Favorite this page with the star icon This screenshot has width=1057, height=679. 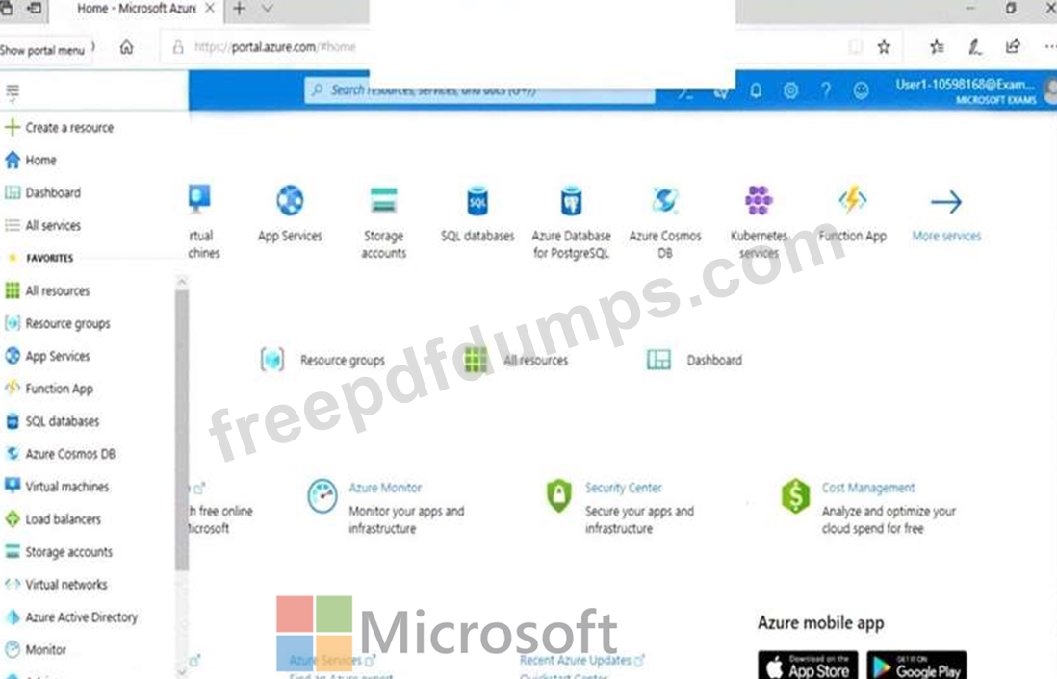point(884,46)
